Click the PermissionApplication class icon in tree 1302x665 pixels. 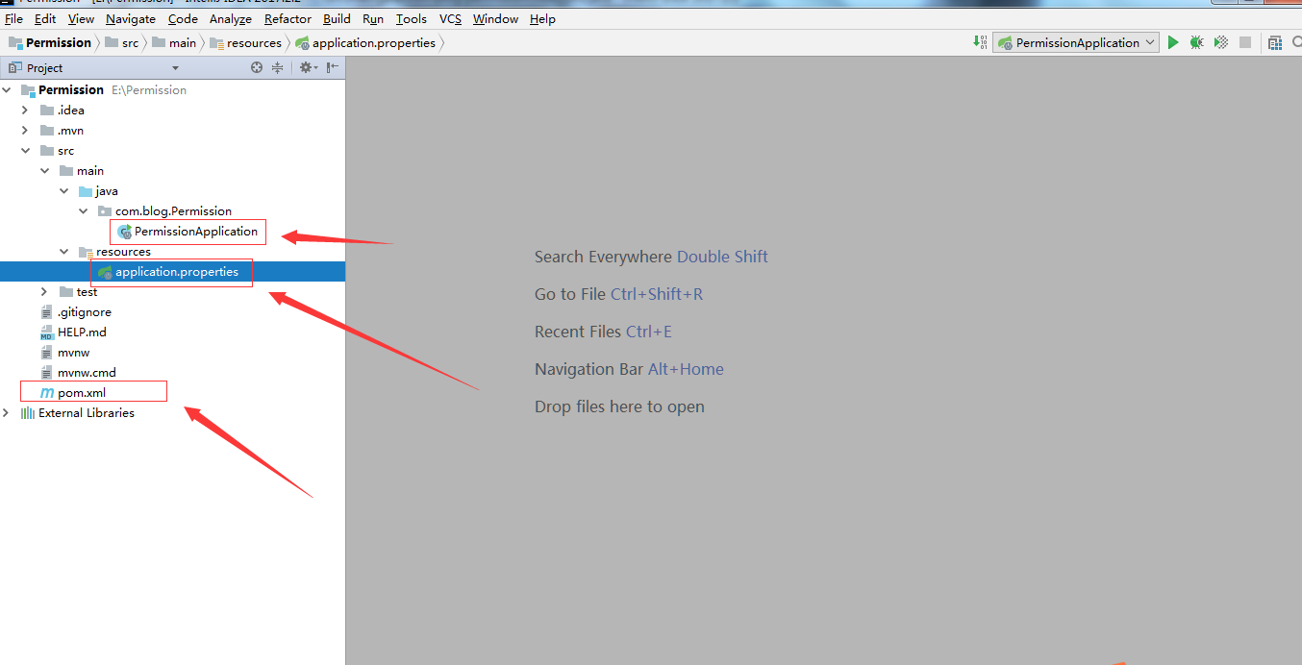point(124,232)
